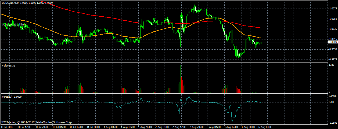Click the USDCAD,M30 chart title text
This screenshot has height=129, width=338.
(10, 3)
